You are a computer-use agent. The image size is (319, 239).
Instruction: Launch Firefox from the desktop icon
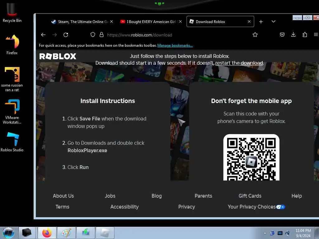click(12, 45)
